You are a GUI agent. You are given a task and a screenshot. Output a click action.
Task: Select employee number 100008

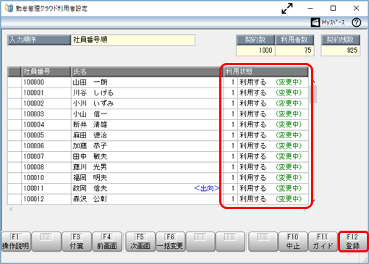click(x=46, y=167)
